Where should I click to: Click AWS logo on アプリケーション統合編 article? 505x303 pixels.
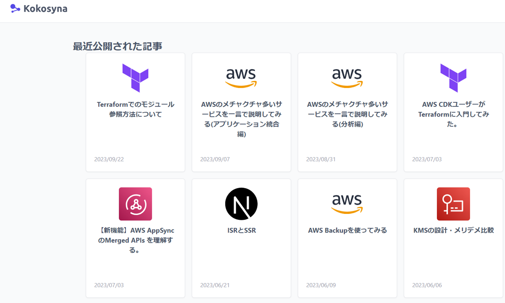241,78
